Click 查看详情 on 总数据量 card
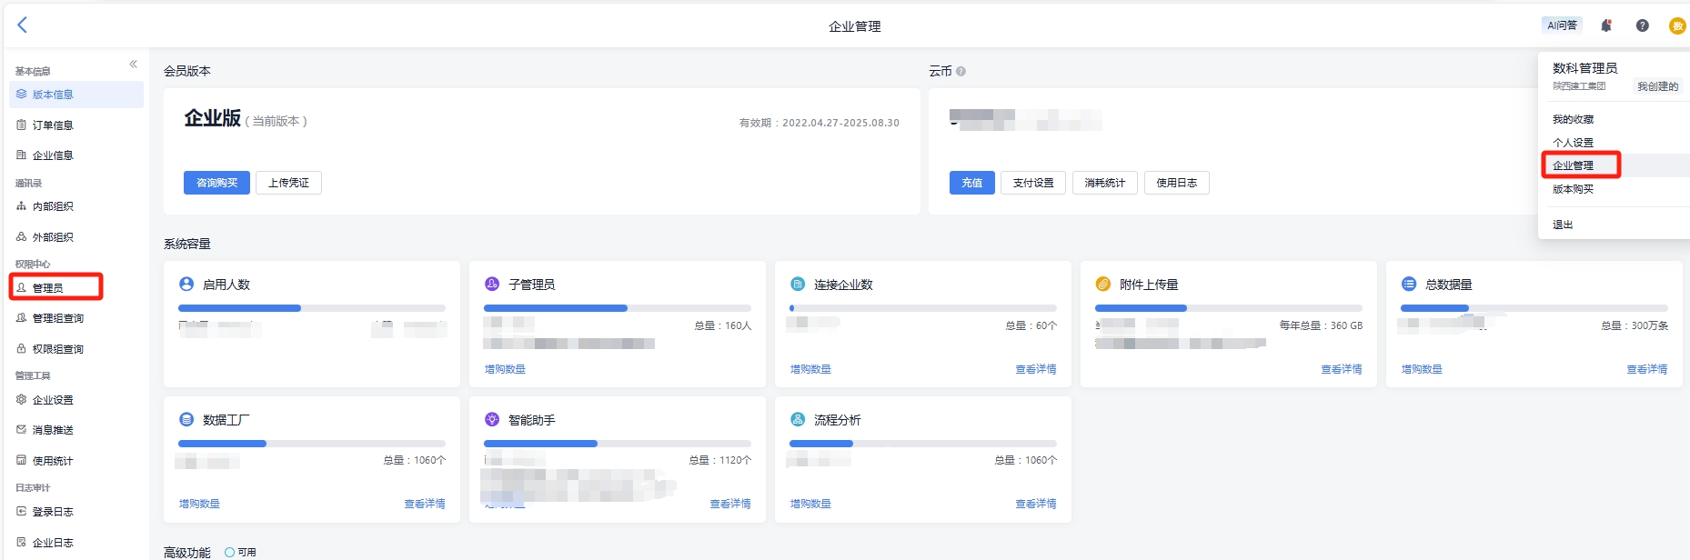Image resolution: width=1690 pixels, height=560 pixels. pyautogui.click(x=1646, y=369)
